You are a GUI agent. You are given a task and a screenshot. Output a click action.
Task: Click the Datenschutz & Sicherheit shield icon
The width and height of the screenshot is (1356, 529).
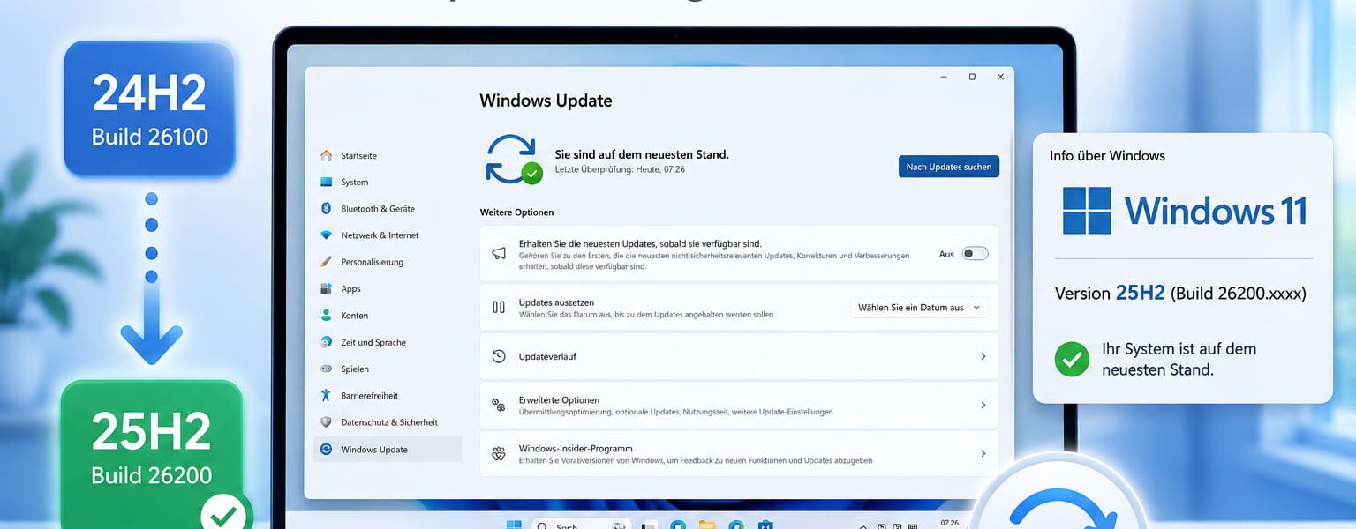click(x=326, y=422)
